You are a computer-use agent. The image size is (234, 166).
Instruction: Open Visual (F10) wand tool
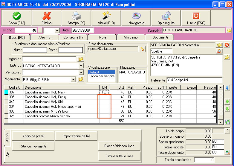106,18
